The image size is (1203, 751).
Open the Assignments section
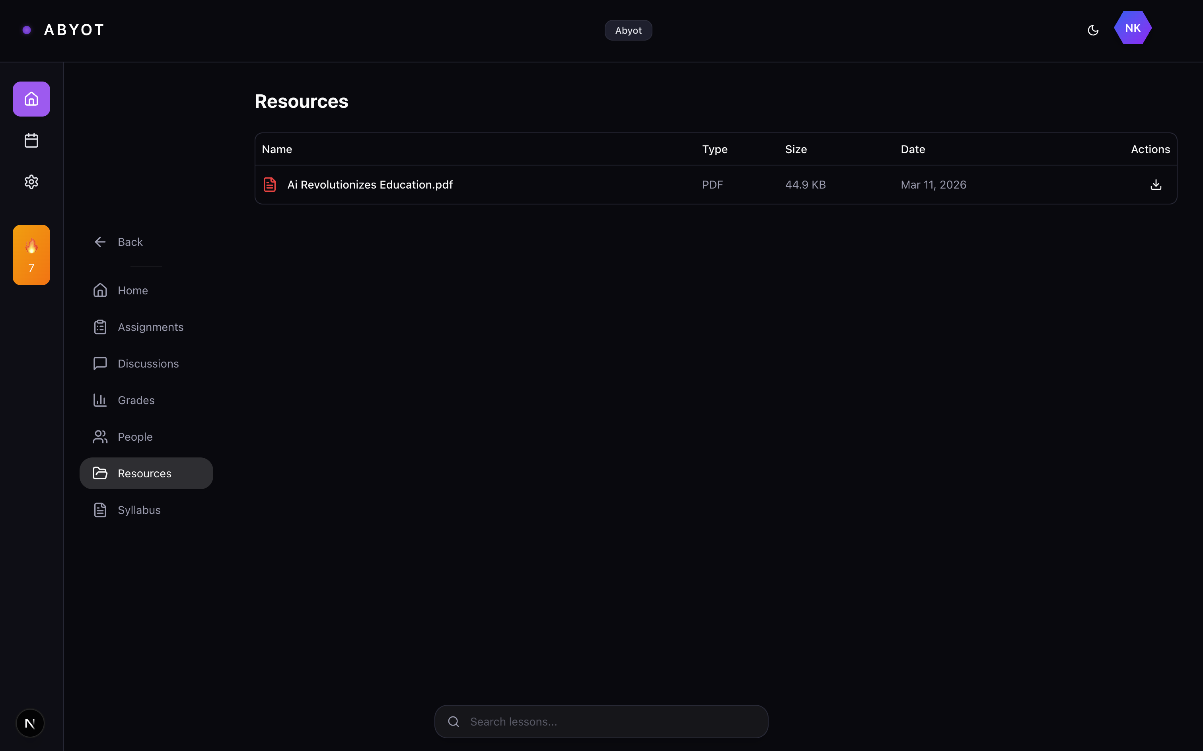point(150,327)
